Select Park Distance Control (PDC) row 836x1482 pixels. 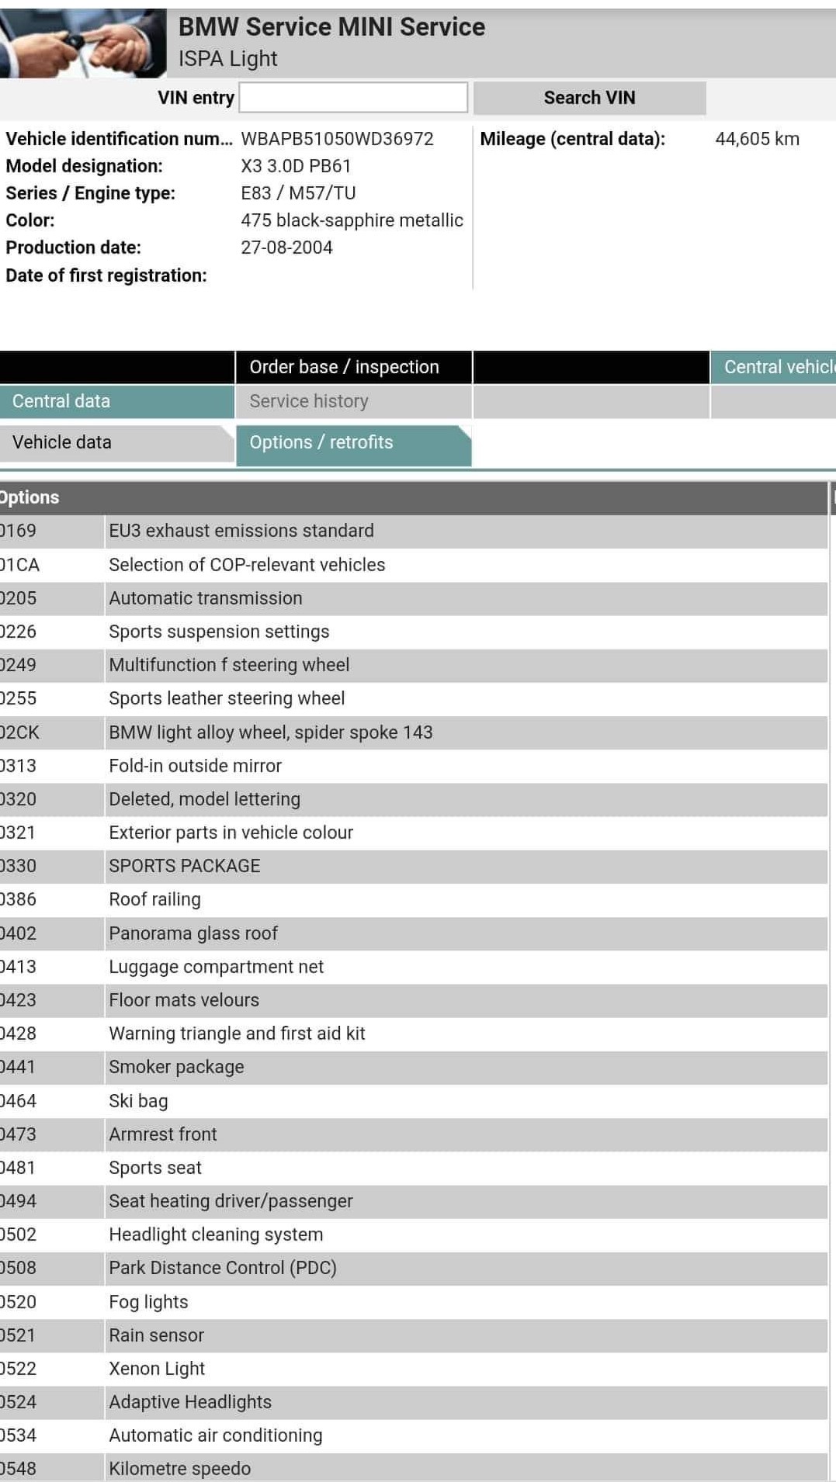[x=414, y=1268]
